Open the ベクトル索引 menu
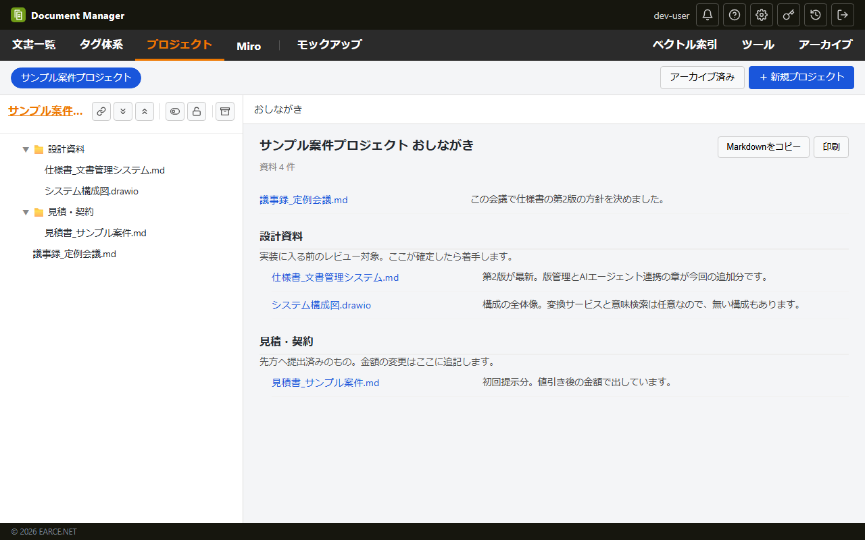The width and height of the screenshot is (865, 540). (x=685, y=45)
